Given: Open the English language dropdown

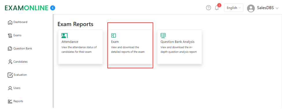Looking at the screenshot, I should pos(233,8).
